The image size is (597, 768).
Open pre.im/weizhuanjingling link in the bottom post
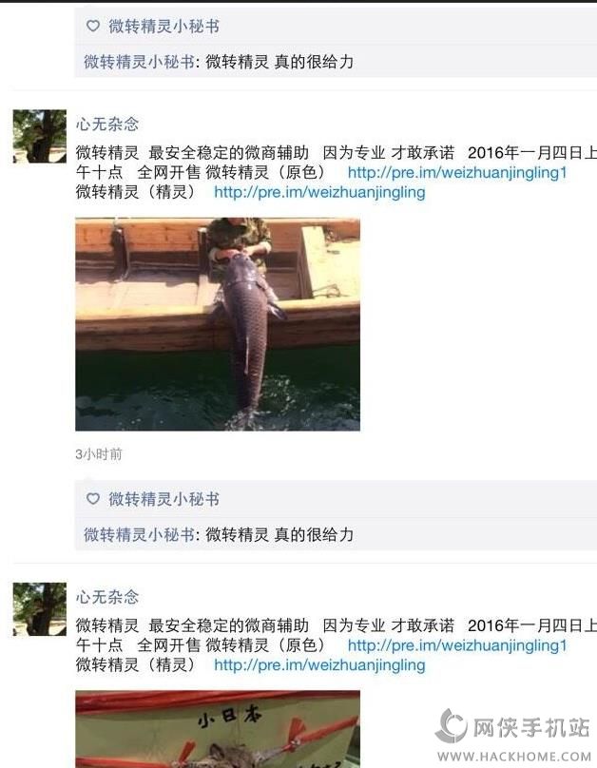(x=319, y=665)
